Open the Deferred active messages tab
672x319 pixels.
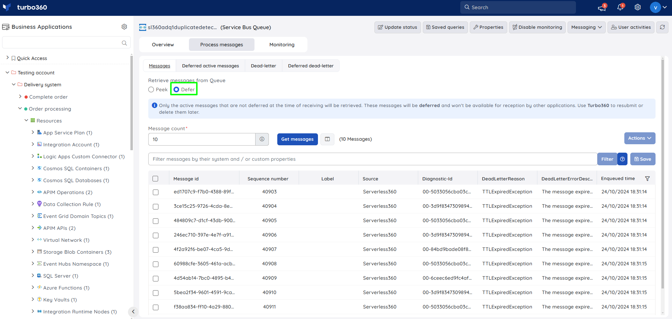(x=211, y=66)
